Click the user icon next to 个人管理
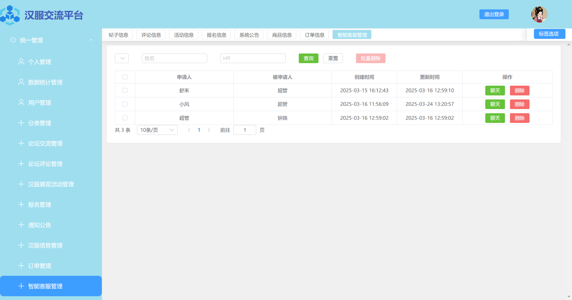572x300 pixels. (21, 61)
